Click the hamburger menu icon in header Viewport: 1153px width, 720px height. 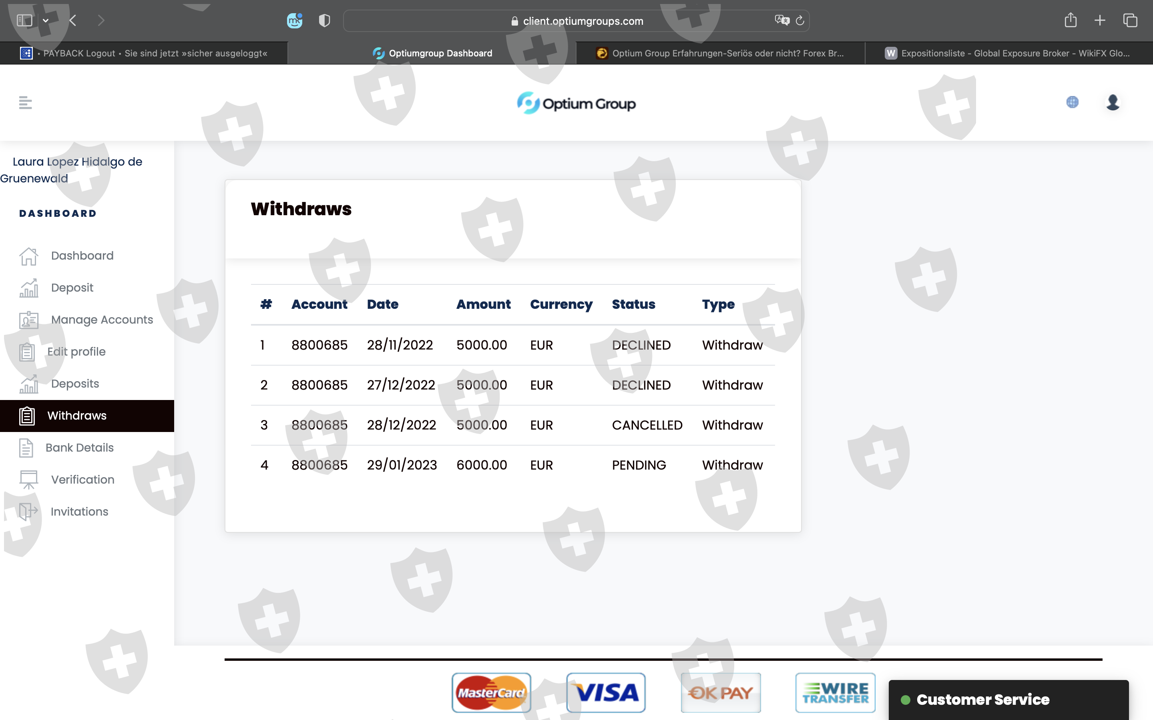point(25,102)
